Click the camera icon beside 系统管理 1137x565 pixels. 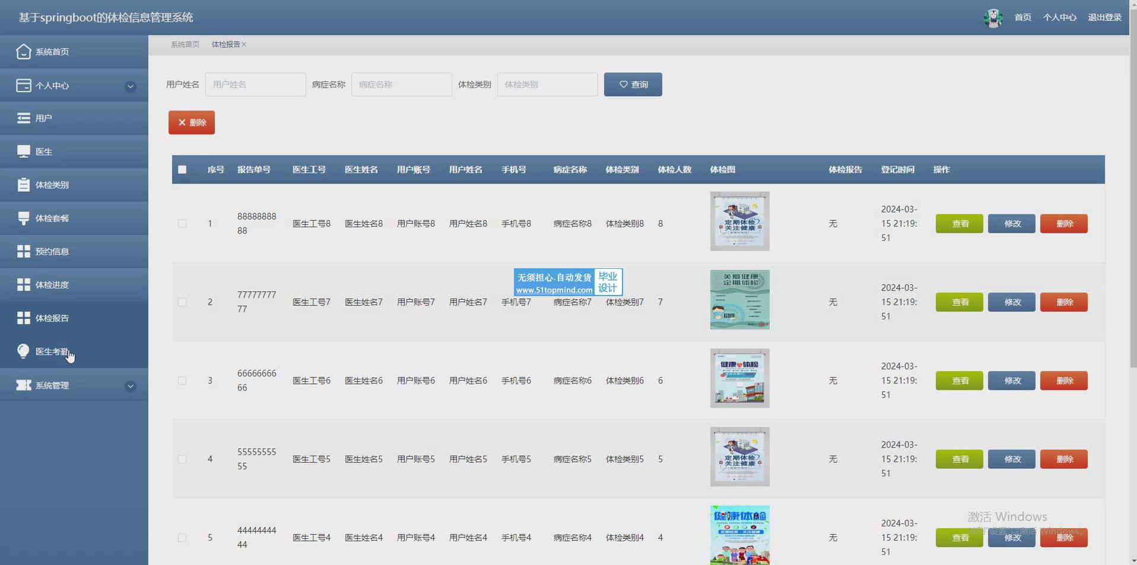24,385
